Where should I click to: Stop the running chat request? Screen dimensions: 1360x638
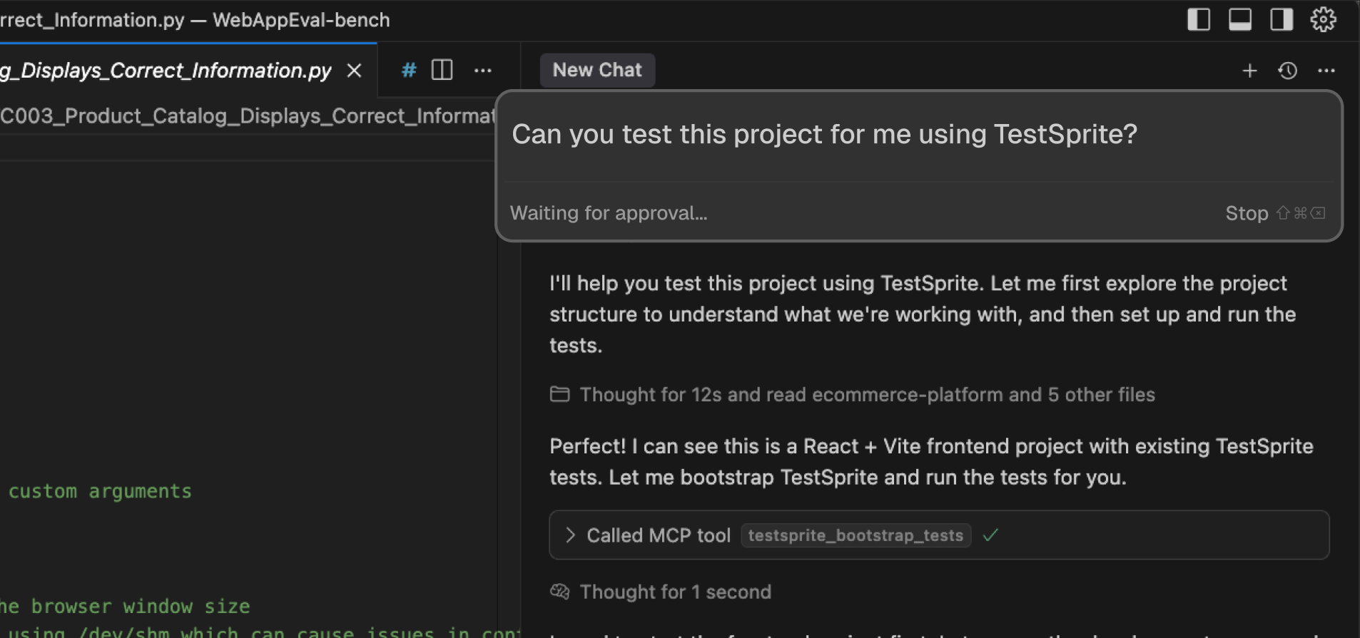pos(1275,213)
